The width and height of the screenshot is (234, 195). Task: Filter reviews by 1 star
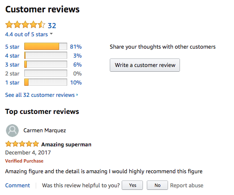(x=12, y=83)
